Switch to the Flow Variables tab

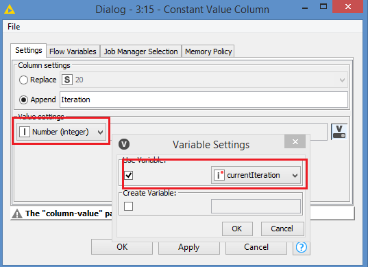73,51
